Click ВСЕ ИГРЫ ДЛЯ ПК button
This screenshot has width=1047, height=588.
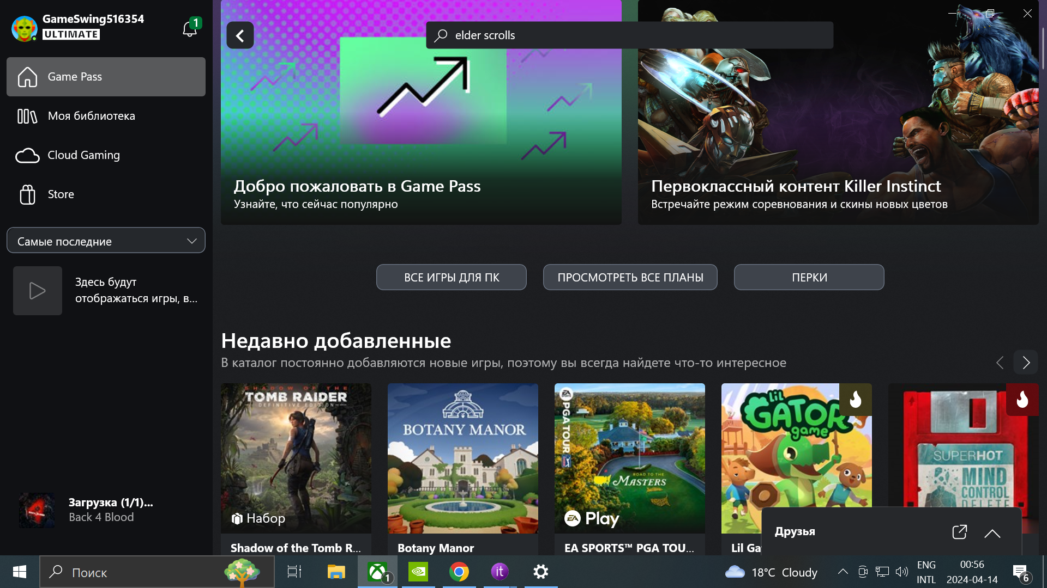click(x=451, y=277)
